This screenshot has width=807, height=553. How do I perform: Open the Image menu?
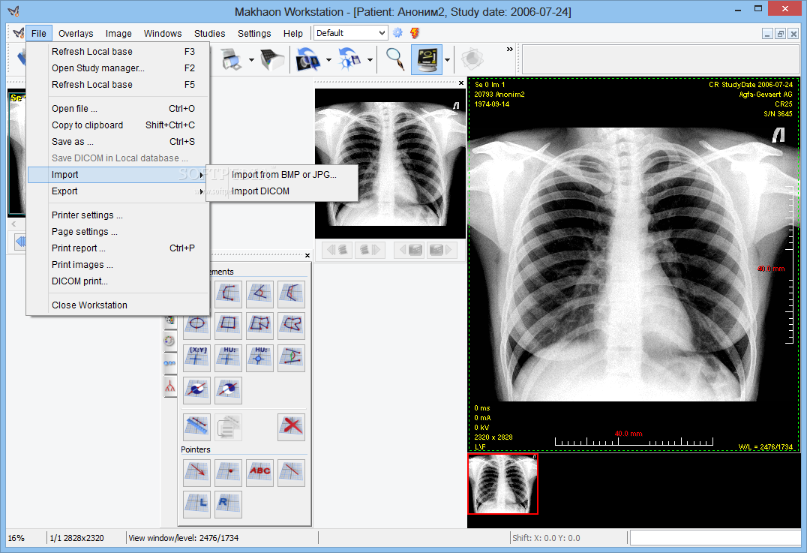coord(118,34)
